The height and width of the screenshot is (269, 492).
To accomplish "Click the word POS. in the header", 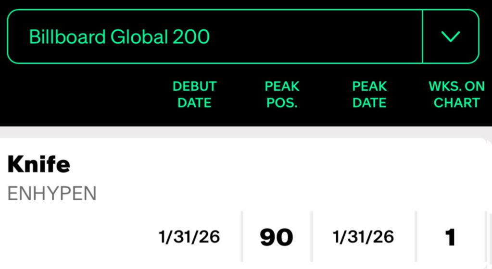I will [x=282, y=103].
